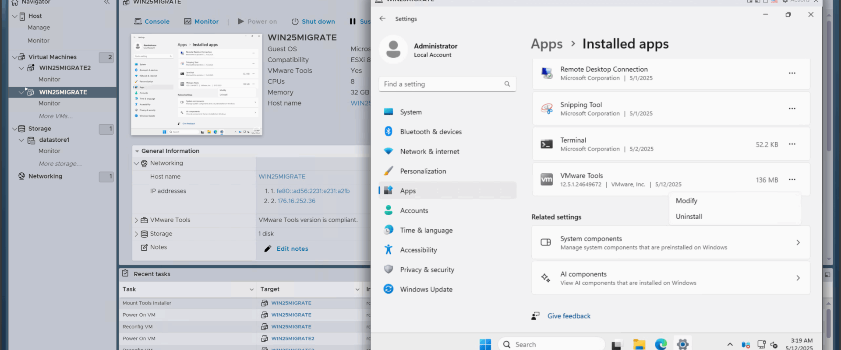Screen dimensions: 841x350
Task: Collapse the Storage tree node
Action: (15, 129)
